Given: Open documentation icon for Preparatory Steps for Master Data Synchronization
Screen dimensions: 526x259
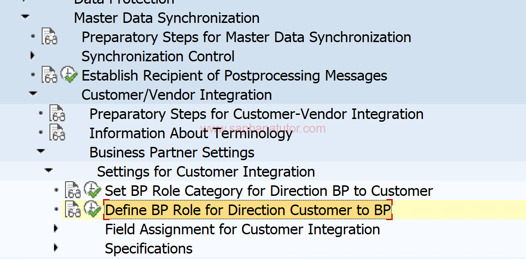Looking at the screenshot, I should click(x=49, y=36).
